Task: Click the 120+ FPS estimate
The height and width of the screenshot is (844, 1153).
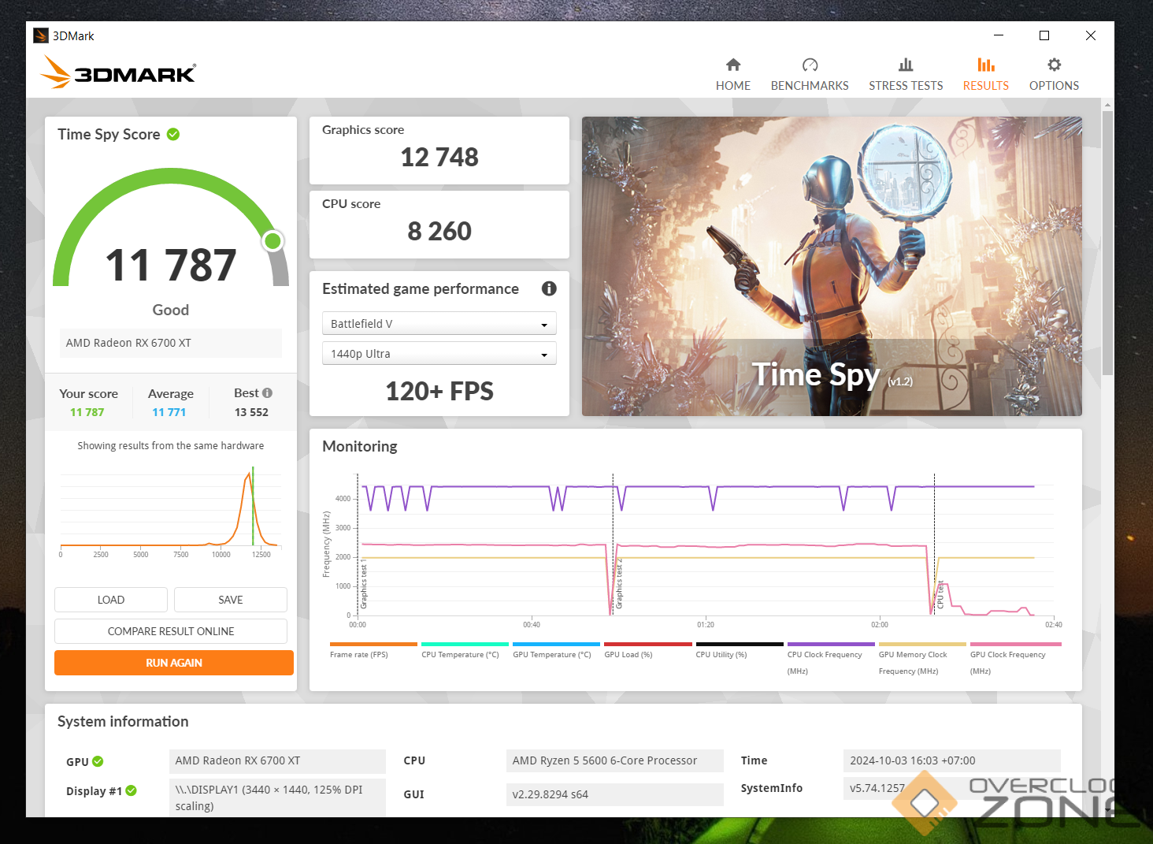Action: [x=439, y=392]
